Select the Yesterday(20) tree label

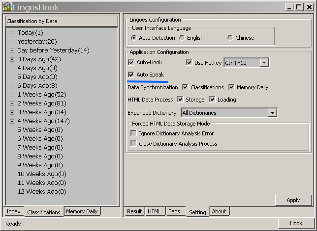(37, 42)
